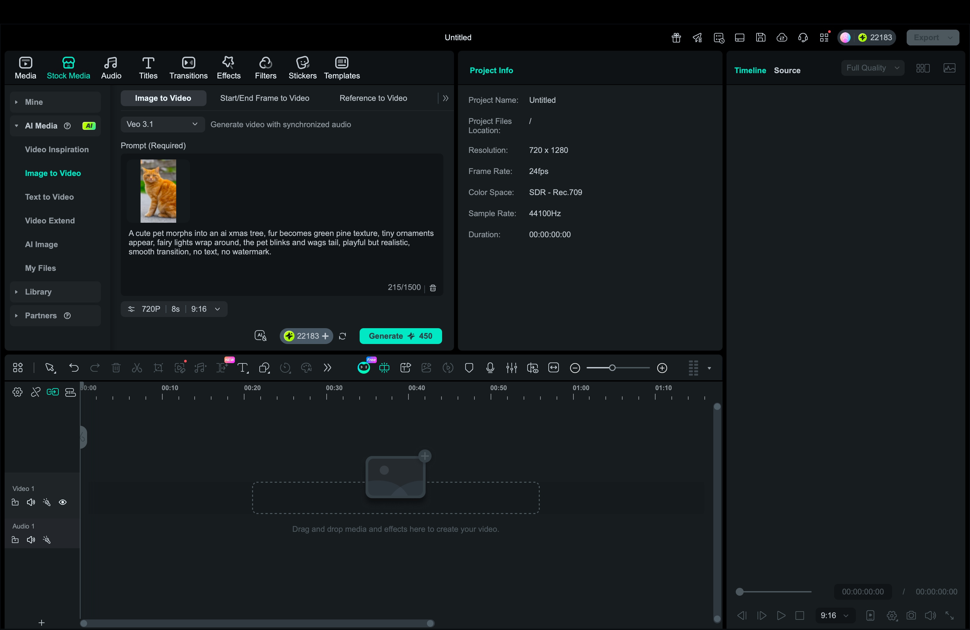The image size is (970, 630).
Task: Open the Stickers library
Action: (x=302, y=68)
